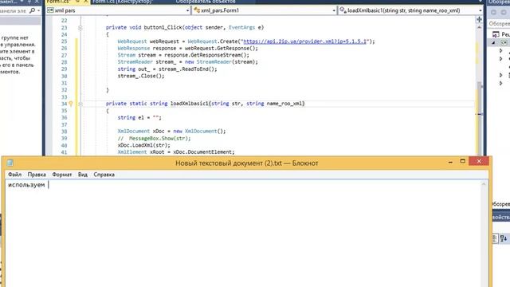The image size is (510, 287).
Task: Select the solution node icon in Solution Explorer
Action: [x=496, y=34]
